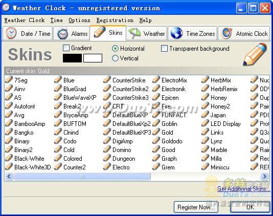Screen dimensions: 273x216
Task: Select the HerbRemix skin name
Action: (x=224, y=89)
